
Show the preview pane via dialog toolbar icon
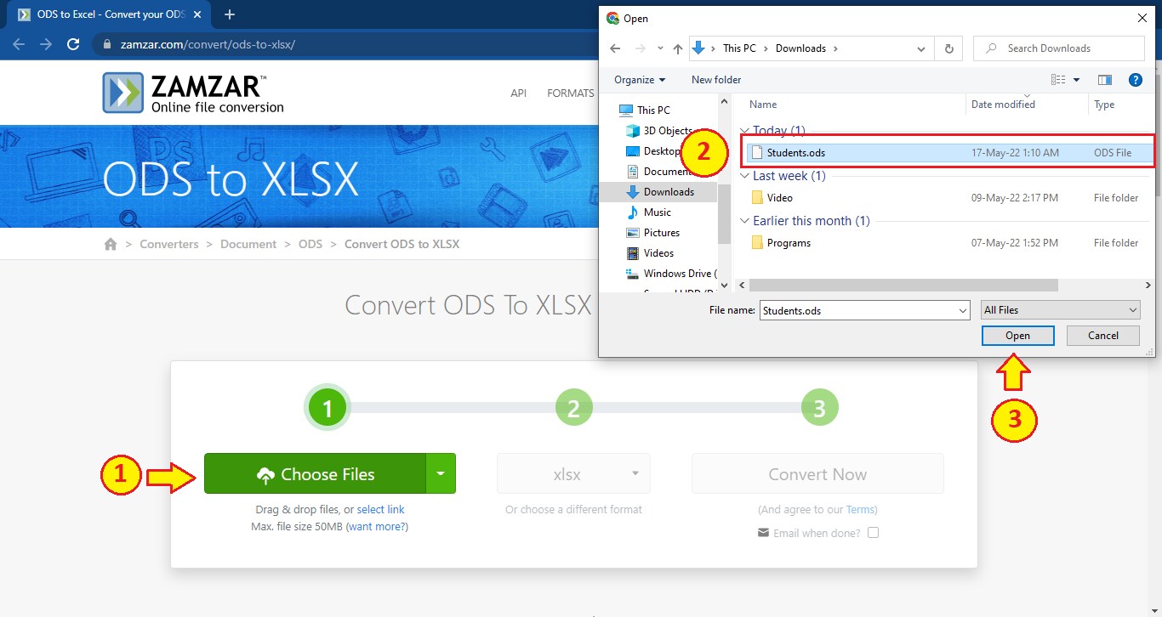click(x=1105, y=79)
